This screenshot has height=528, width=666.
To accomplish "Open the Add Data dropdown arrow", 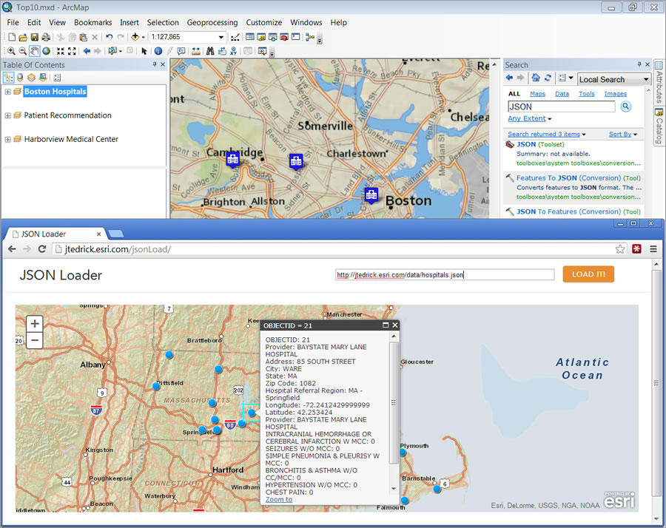I will [143, 38].
